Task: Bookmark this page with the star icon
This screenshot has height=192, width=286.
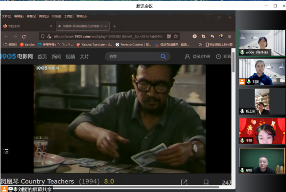Action: pos(176,37)
